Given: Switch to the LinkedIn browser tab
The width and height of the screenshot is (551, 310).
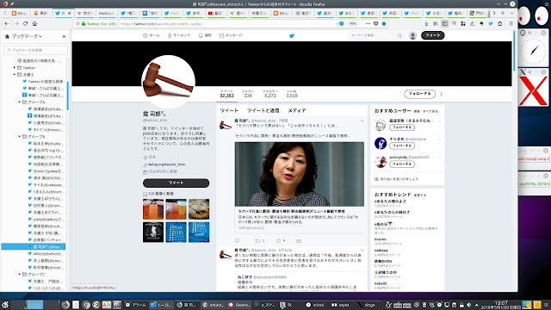Looking at the screenshot, I should 151,13.
